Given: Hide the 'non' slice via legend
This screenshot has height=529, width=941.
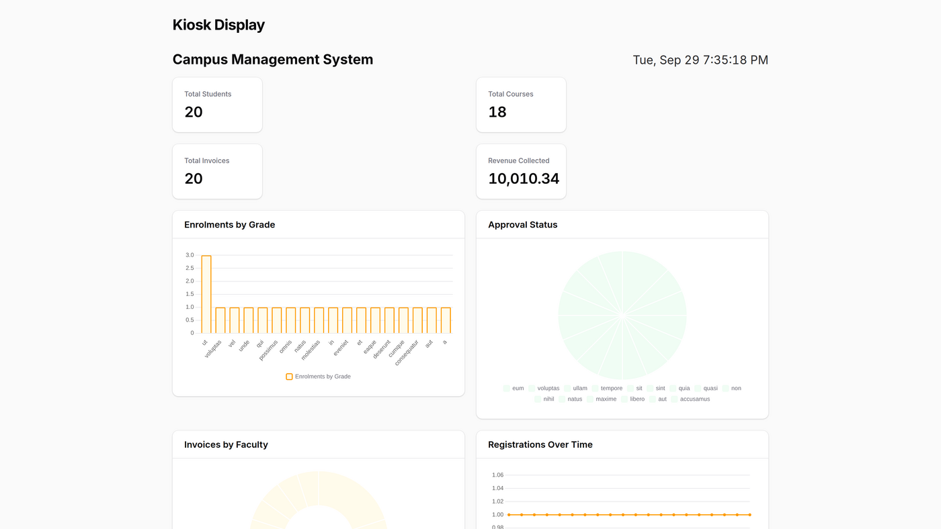Looking at the screenshot, I should coord(731,388).
